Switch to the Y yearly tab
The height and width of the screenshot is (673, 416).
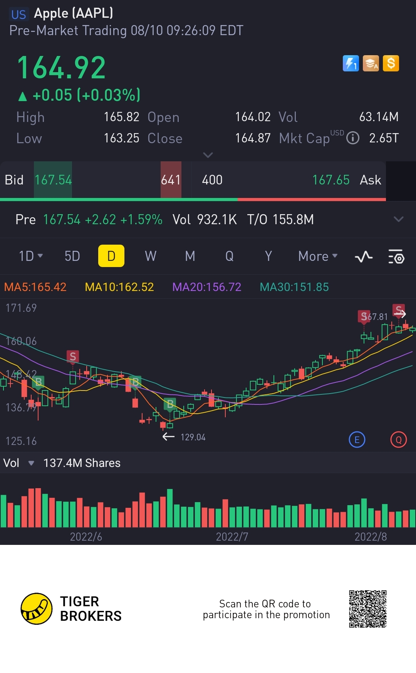[x=268, y=256]
